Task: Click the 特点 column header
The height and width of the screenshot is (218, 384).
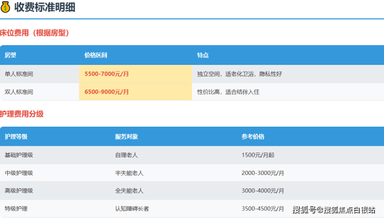Action: pos(202,55)
